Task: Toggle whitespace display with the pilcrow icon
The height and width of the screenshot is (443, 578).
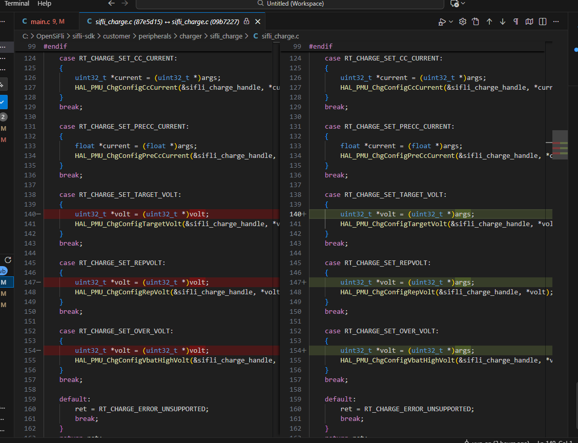Action: (x=516, y=22)
